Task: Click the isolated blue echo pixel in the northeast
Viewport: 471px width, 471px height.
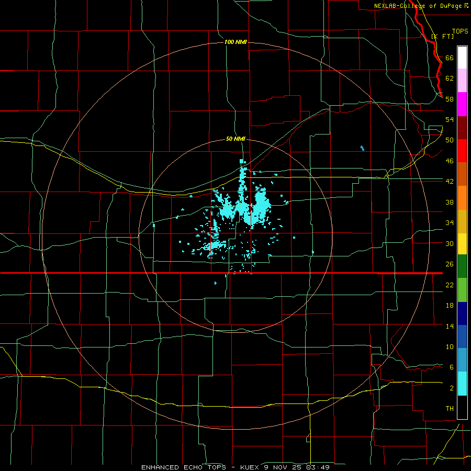Action: click(x=362, y=148)
